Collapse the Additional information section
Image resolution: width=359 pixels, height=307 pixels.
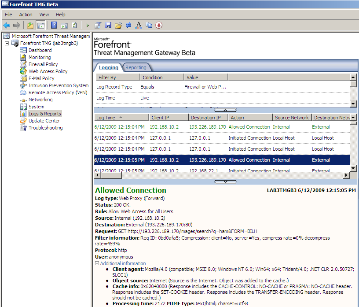(97, 263)
